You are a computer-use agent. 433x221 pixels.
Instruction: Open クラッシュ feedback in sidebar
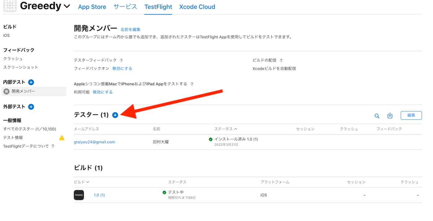coord(13,59)
